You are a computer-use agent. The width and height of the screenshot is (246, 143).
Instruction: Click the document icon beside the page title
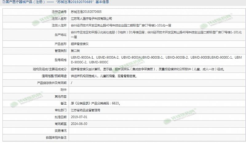click(x=3, y=2)
